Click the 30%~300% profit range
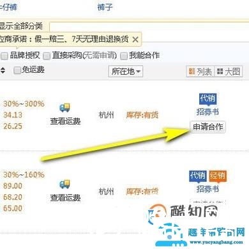This screenshot has height=249, width=249. coord(24,104)
